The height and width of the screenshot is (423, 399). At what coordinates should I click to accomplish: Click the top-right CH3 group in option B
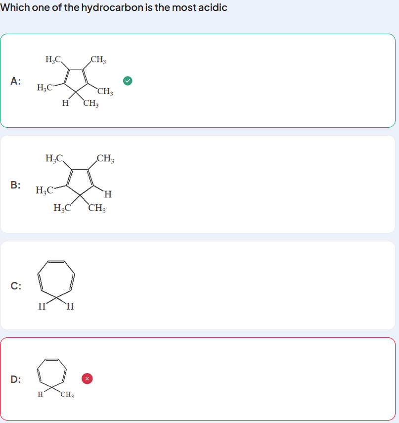(x=105, y=158)
